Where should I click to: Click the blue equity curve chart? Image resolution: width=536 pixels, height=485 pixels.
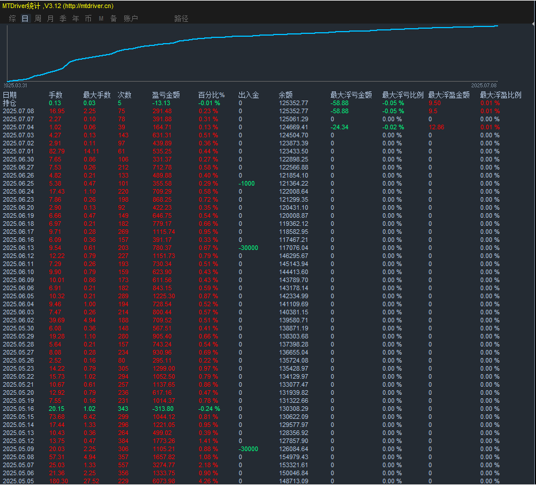(x=252, y=53)
